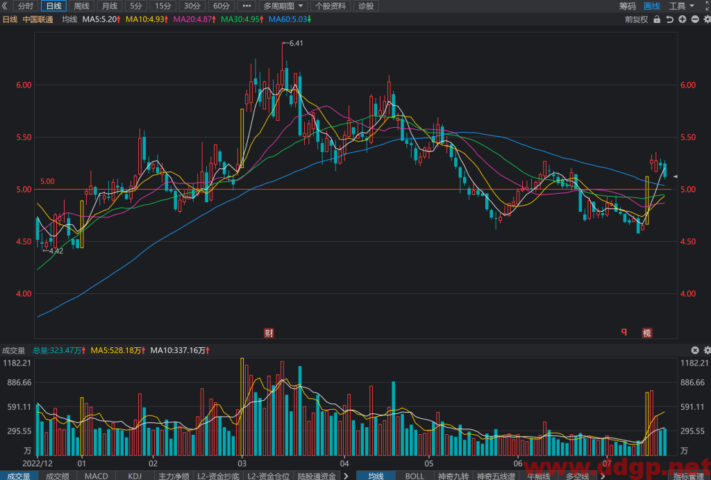711x480 pixels.
Task: Open the volume panel settings gear
Action: pyautogui.click(x=707, y=350)
